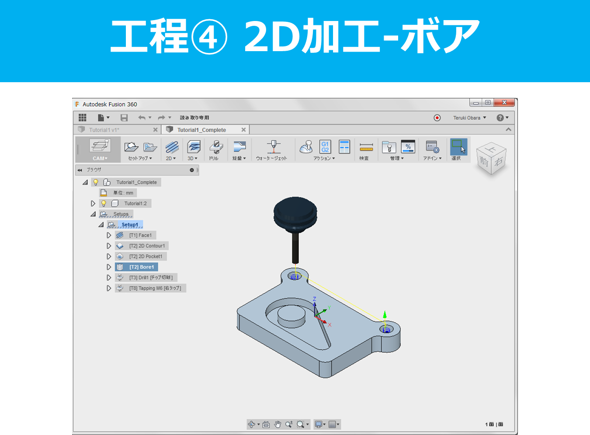This screenshot has height=435, width=590.
Task: Click the Save icon in the toolbar
Action: coord(124,117)
